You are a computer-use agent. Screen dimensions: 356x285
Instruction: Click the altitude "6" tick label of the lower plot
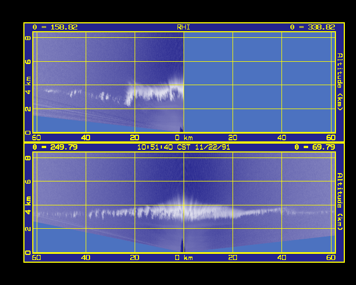coord(28,181)
